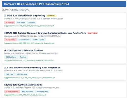The height and width of the screenshot is (98, 127).
Task: Click the 01_Basic_Sciences_PFT/ folder path
Action: click(19, 10)
